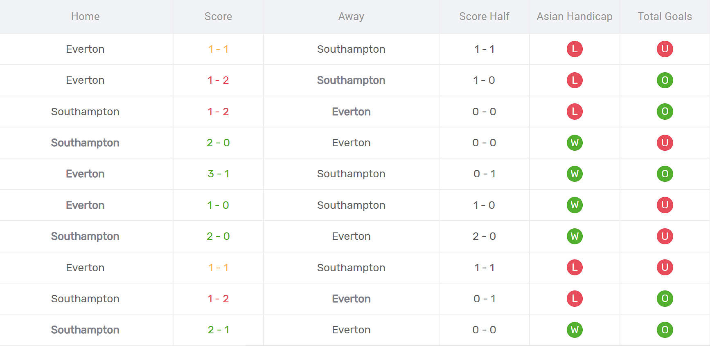This screenshot has height=346, width=710.
Task: Select the Asian Handicap column header
Action: click(x=575, y=16)
